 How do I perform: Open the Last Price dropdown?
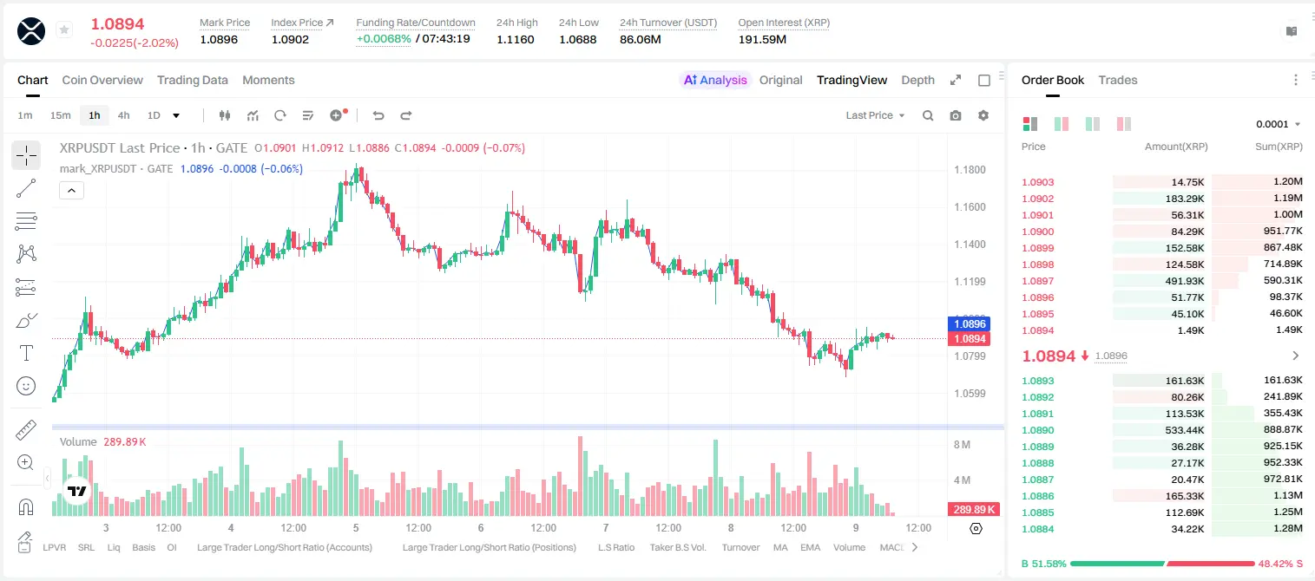875,115
